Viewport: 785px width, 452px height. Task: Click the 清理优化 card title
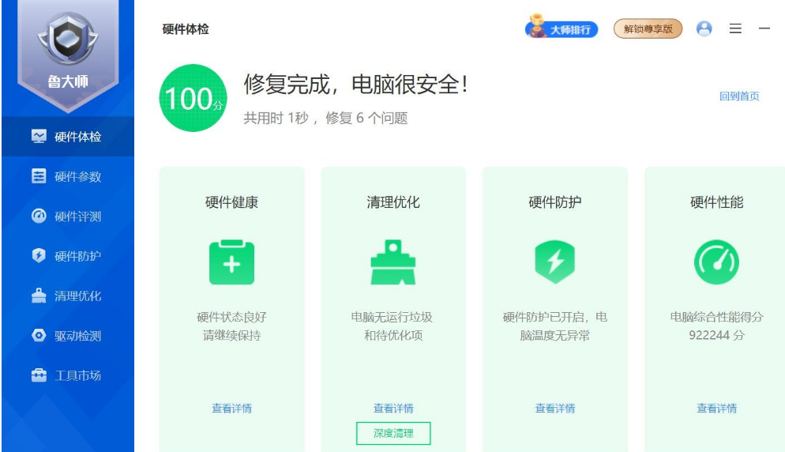click(393, 202)
